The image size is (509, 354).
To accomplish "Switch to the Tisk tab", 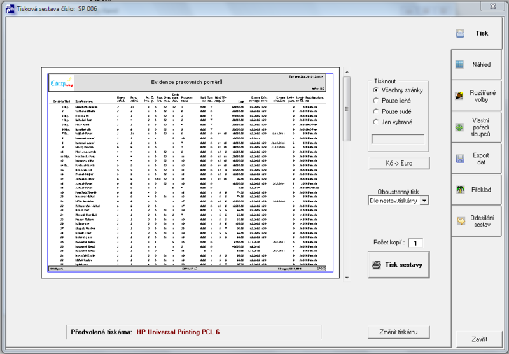I will (476, 33).
